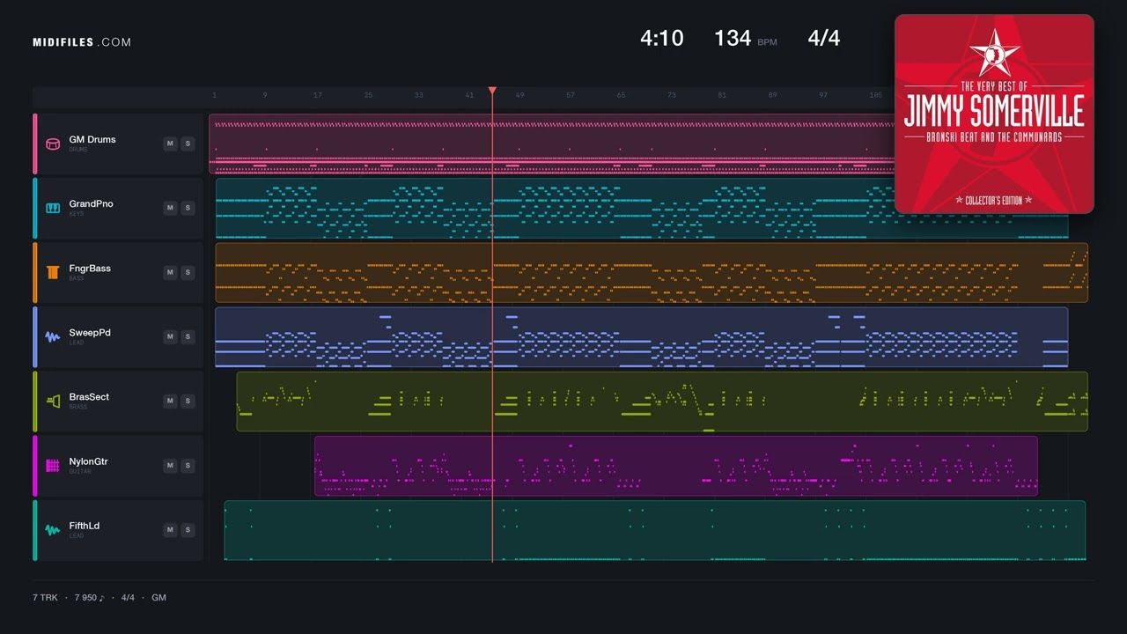This screenshot has width=1127, height=634.
Task: Mute the FifthLd track
Action: coord(170,529)
